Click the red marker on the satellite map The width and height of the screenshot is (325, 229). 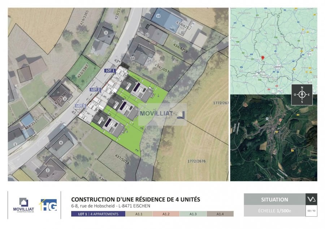pos(281,120)
